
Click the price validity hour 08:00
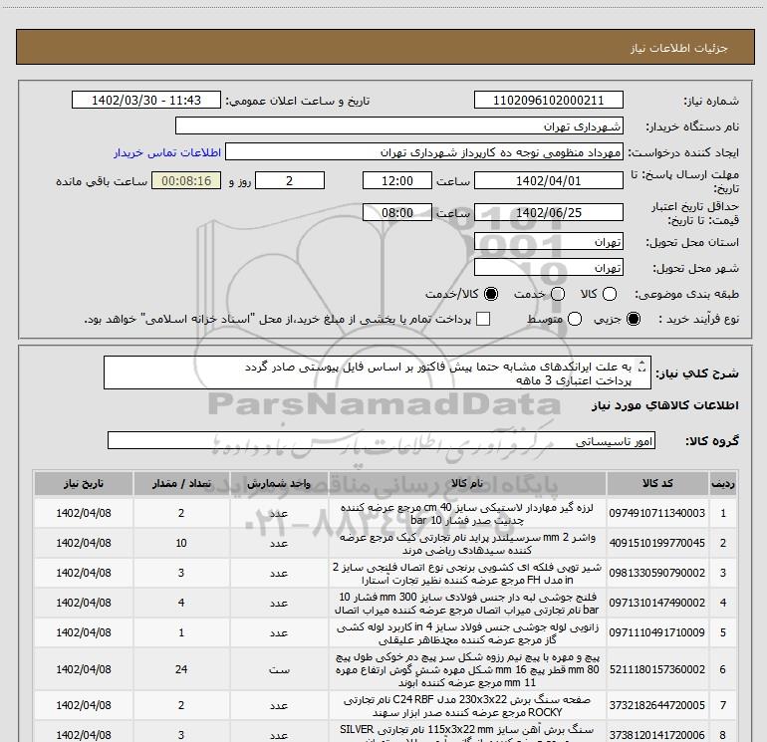point(397,213)
